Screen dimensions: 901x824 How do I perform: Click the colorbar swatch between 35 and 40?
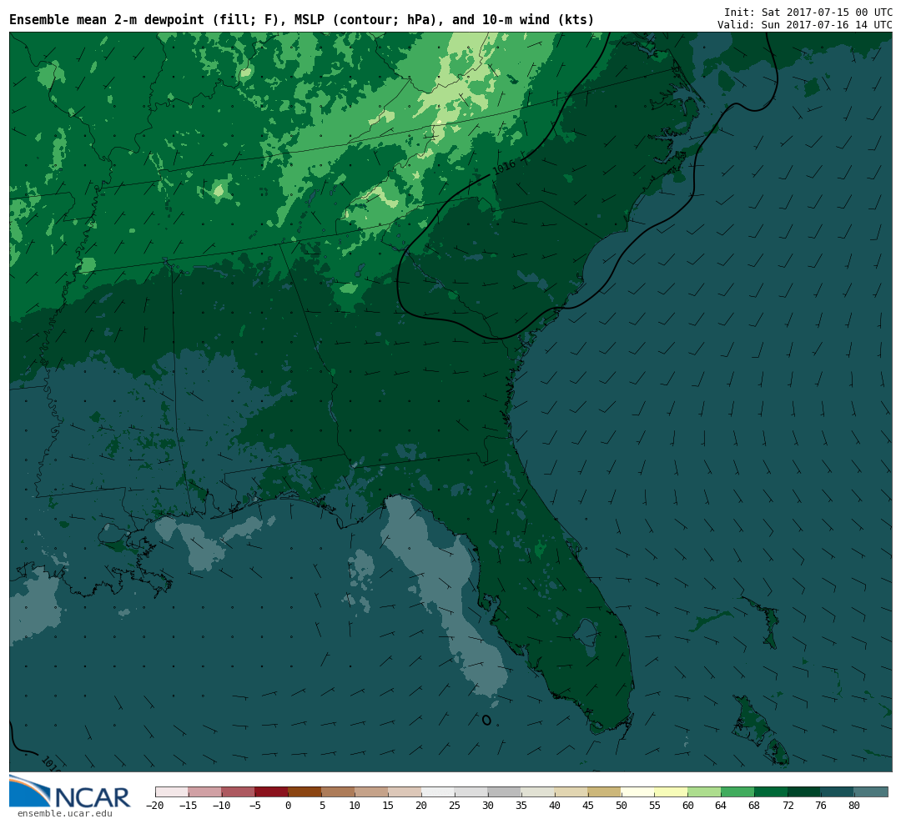point(538,791)
